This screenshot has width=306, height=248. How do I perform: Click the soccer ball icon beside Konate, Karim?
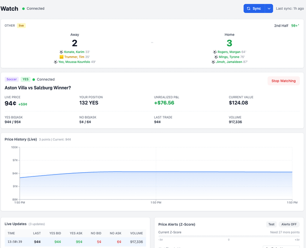click(x=61, y=52)
